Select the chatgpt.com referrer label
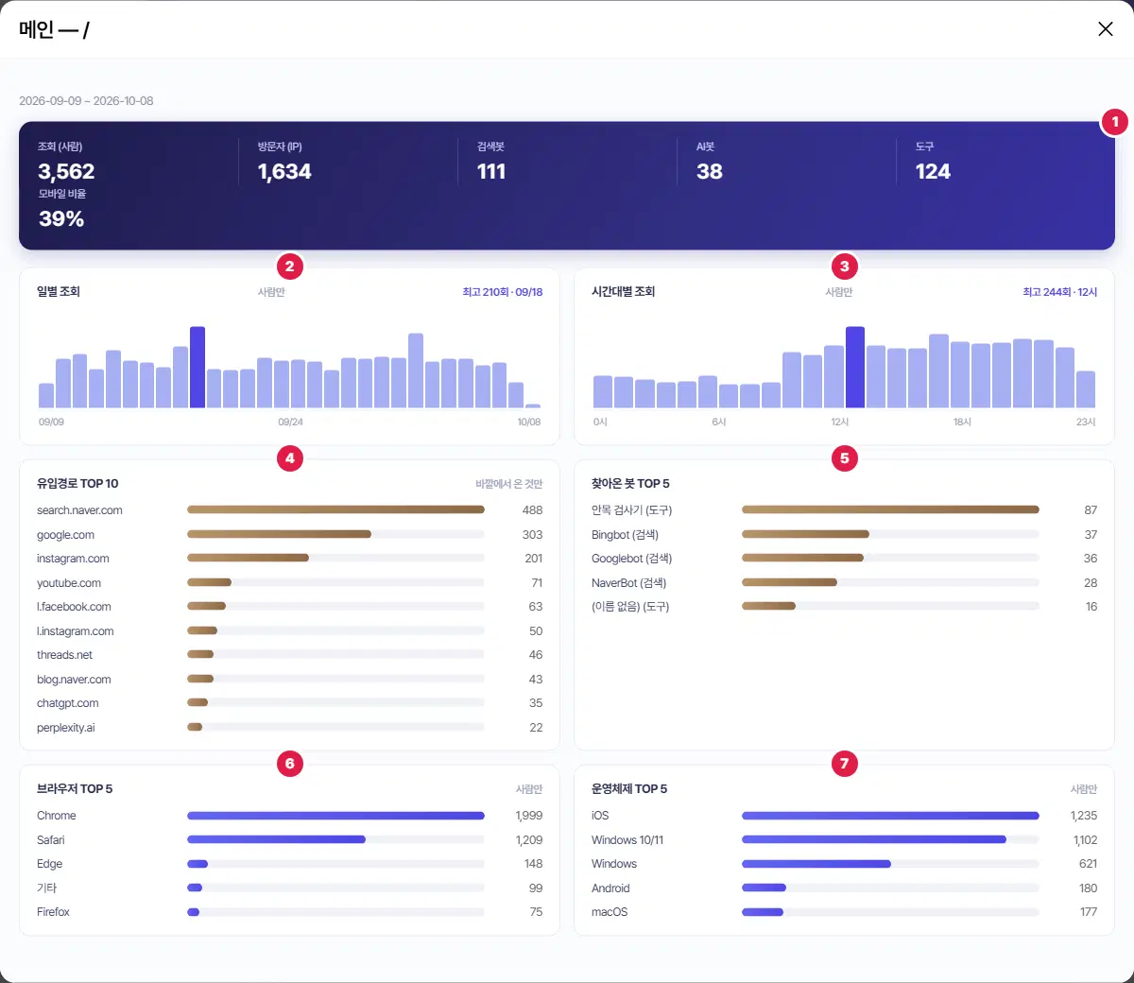The width and height of the screenshot is (1134, 983). (x=68, y=703)
